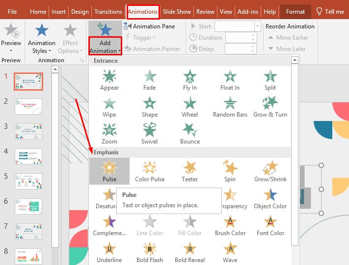Apply the Wheel entrance effect

coord(189,107)
